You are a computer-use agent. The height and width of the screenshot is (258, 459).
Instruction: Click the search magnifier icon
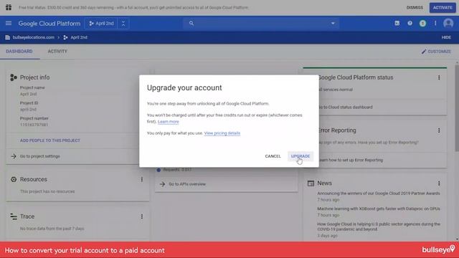click(191, 23)
